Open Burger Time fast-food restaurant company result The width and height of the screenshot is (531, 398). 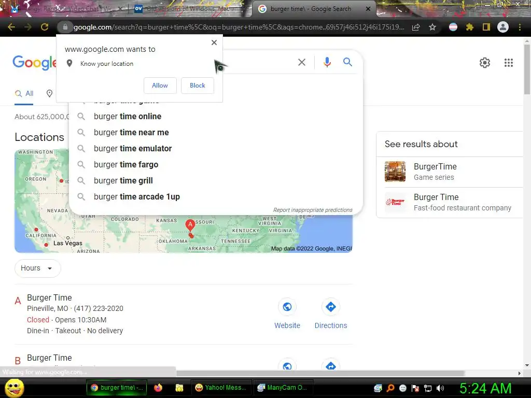(x=450, y=203)
